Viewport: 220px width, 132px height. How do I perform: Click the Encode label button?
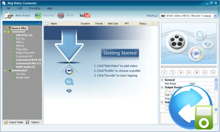[x=49, y=16]
